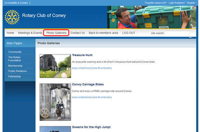This screenshot has width=200, height=132.
Task: Click the site search magnifier icon
Action: (x=191, y=37)
